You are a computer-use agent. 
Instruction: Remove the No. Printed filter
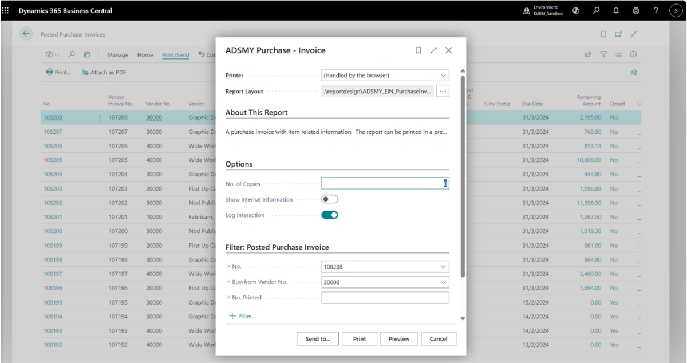coord(228,298)
